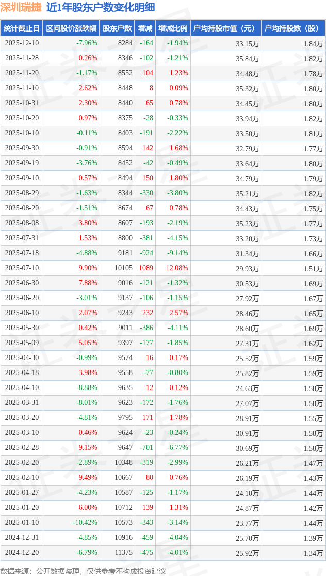326x576 pixels.
Task: Click the 2025-07-10 date cell
Action: click(22, 268)
